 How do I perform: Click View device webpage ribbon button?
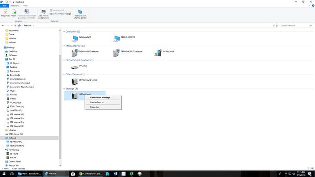coord(60,14)
